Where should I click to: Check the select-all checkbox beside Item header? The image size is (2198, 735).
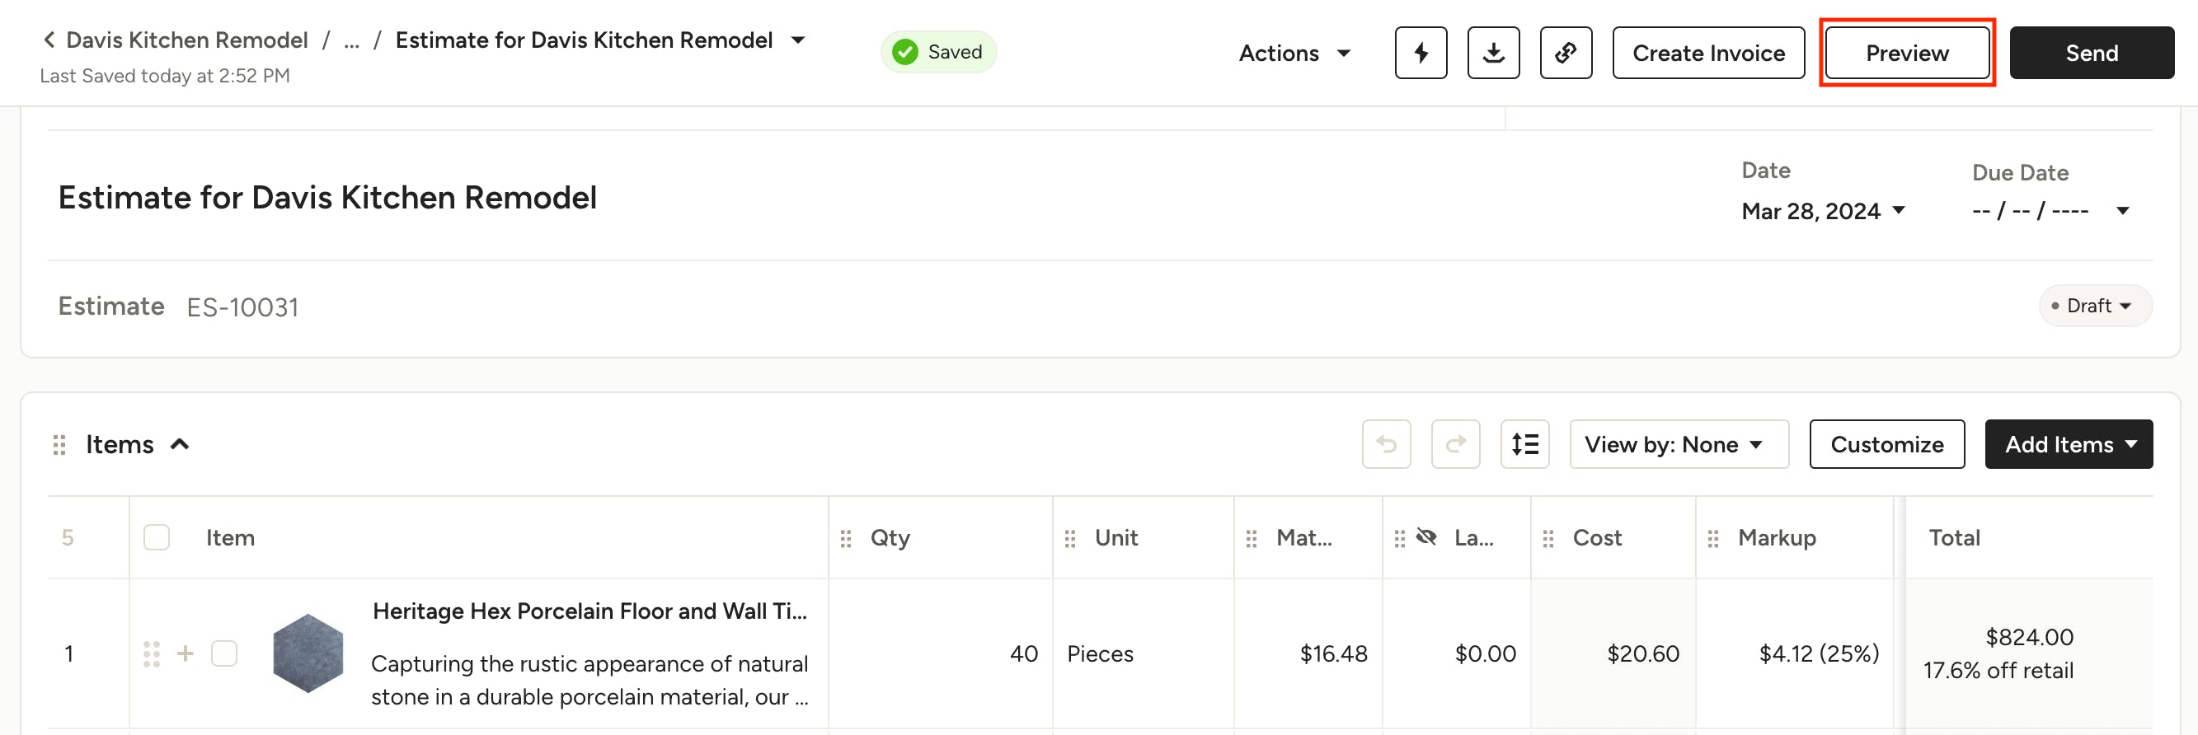click(156, 537)
